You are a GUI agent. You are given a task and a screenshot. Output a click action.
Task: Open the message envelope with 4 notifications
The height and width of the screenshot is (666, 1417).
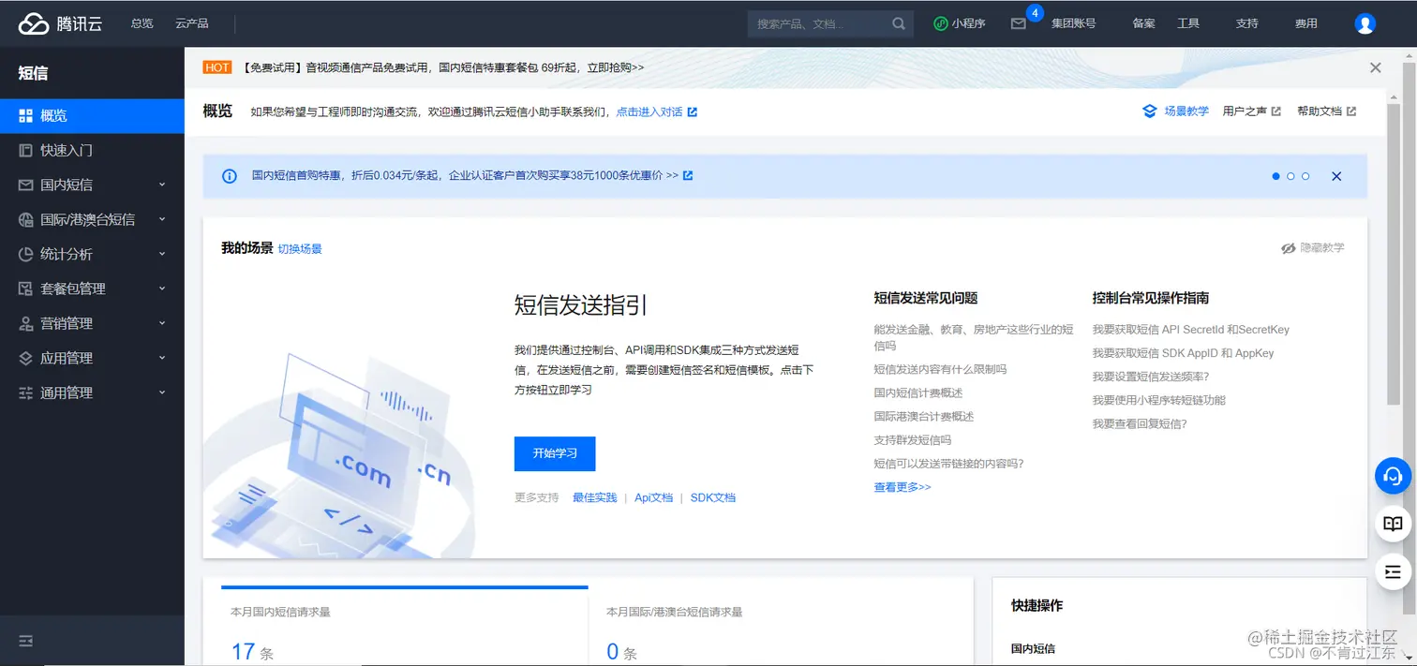[x=1019, y=23]
